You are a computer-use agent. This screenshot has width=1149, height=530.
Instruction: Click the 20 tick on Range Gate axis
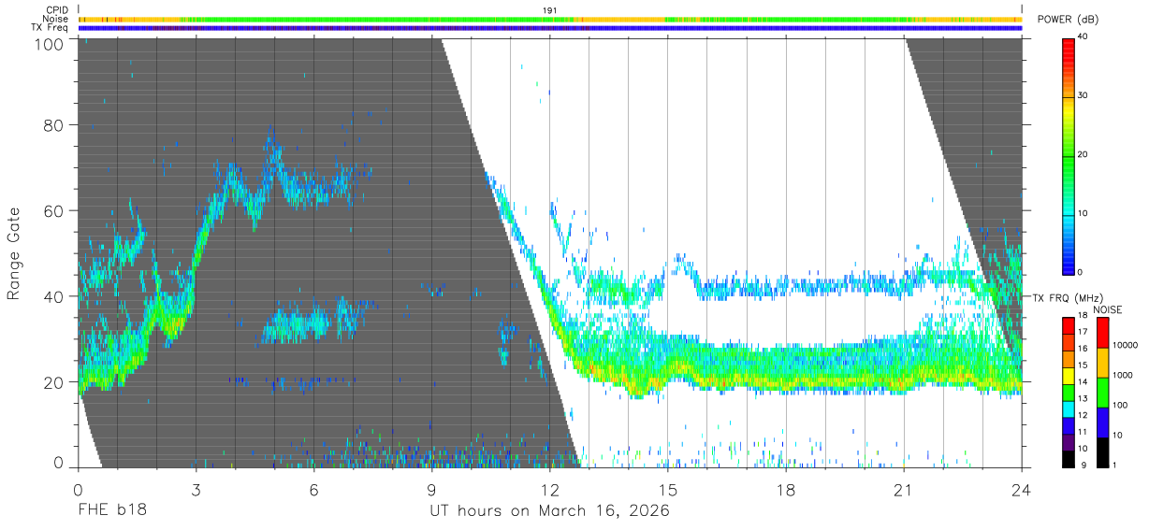(54, 382)
